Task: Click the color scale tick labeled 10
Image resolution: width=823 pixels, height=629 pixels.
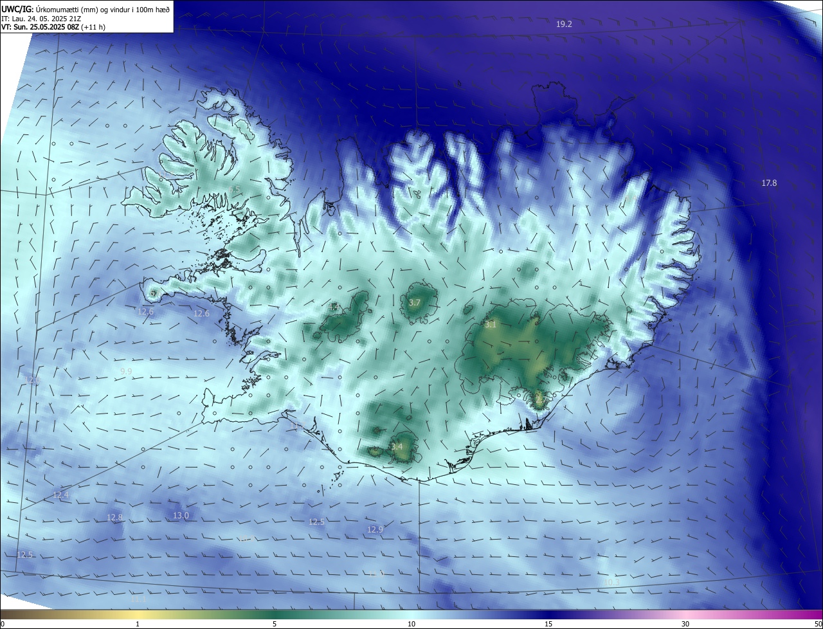Action: point(411,624)
